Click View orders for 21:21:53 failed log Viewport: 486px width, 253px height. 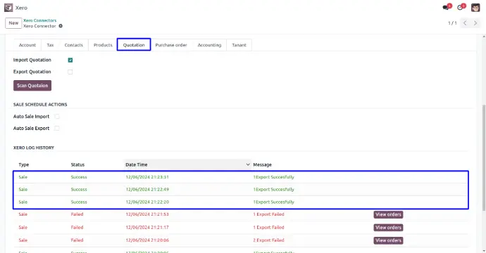388,214
